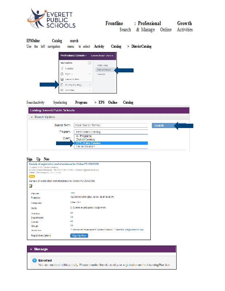Image resolution: width=225 pixels, height=291 pixels.
Task: Open the Professional Growth dropdown header
Action: [74, 56]
